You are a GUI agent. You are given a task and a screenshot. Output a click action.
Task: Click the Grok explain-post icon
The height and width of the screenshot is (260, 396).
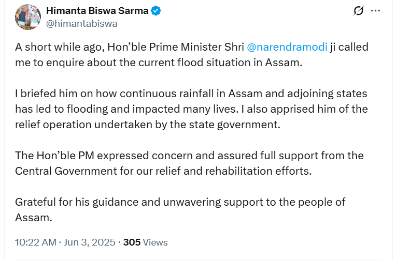358,11
